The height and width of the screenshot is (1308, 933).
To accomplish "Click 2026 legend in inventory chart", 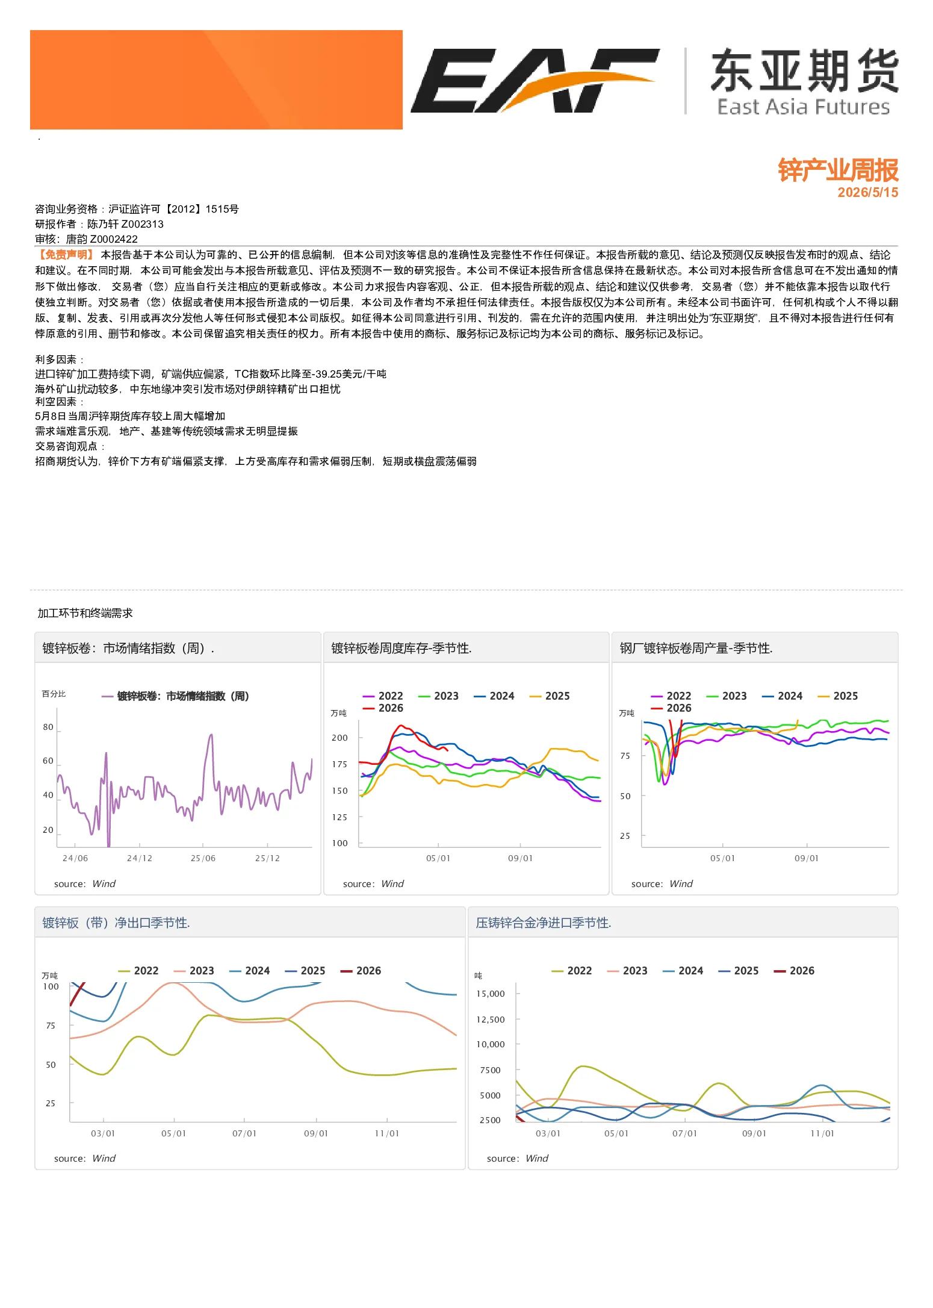I will (x=383, y=708).
